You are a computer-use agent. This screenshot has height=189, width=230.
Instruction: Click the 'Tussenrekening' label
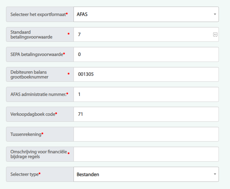(26, 134)
